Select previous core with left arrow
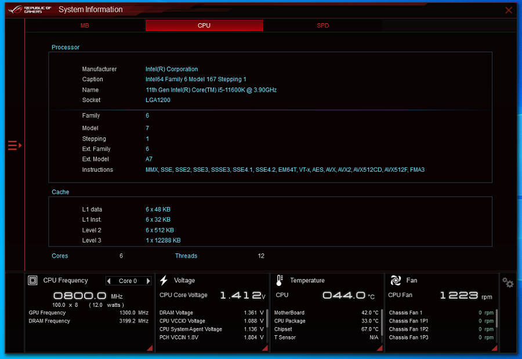The height and width of the screenshot is (359, 522). 108,281
